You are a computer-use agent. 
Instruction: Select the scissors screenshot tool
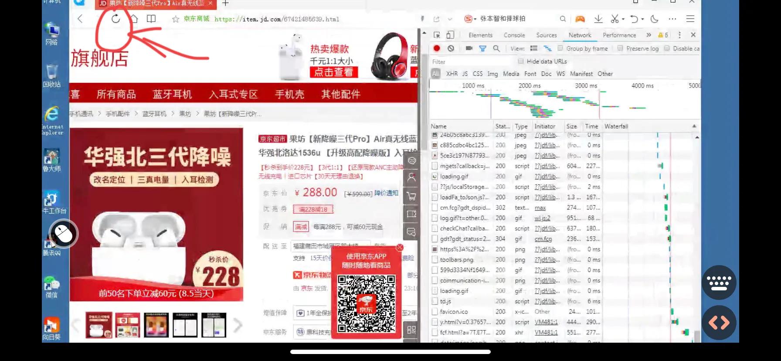615,19
